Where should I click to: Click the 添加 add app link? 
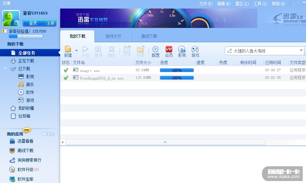[48, 134]
